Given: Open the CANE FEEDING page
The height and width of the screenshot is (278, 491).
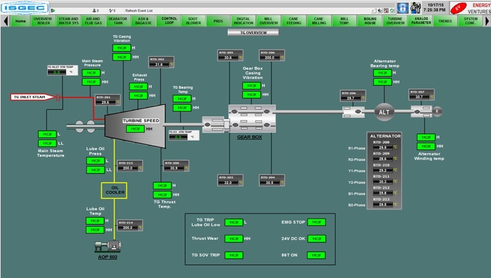Looking at the screenshot, I should [x=294, y=21].
